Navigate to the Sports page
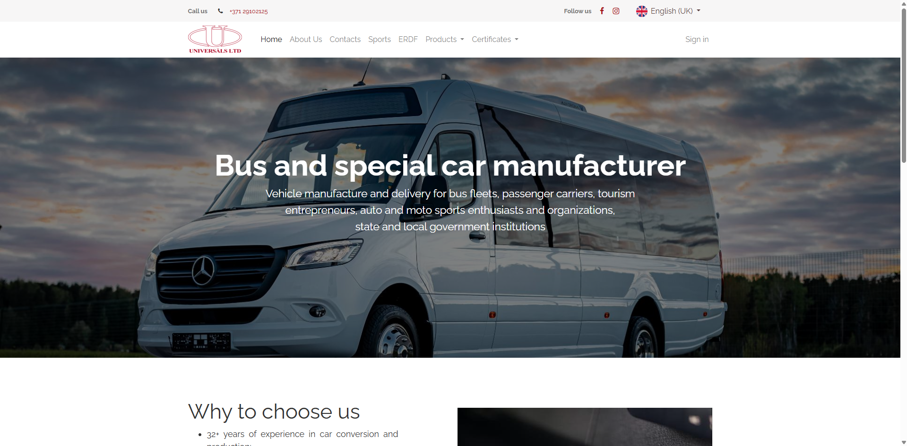Screen dimensions: 907x446 click(x=380, y=39)
